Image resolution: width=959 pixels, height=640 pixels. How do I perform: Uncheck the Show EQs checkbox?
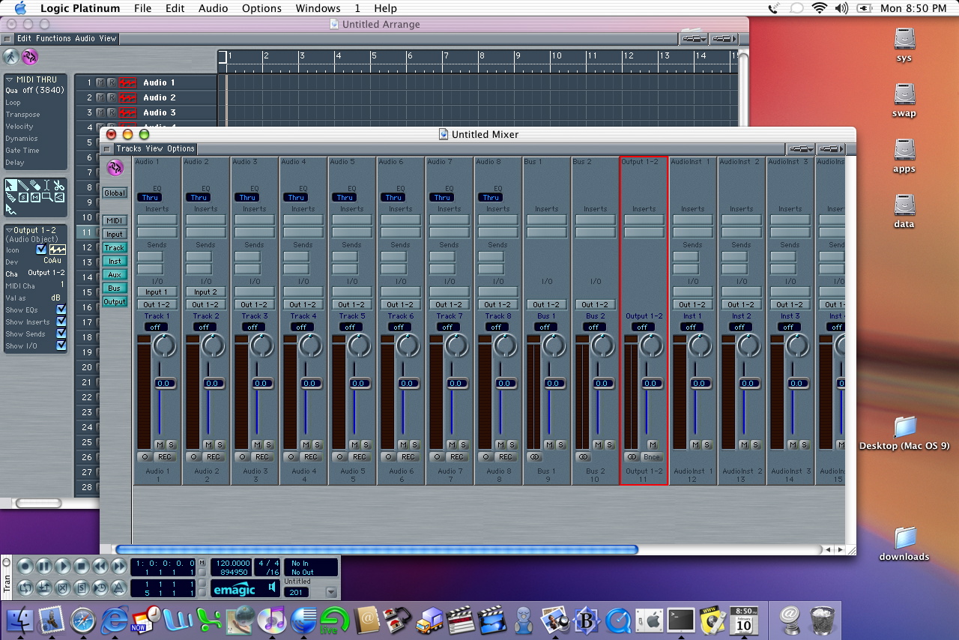pyautogui.click(x=61, y=310)
